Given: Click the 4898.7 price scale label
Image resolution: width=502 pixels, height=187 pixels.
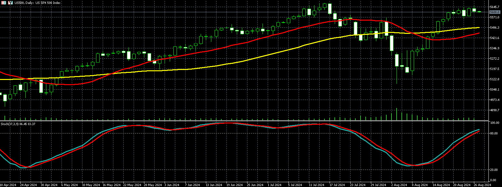Looking at the screenshot, I should click(495, 110).
